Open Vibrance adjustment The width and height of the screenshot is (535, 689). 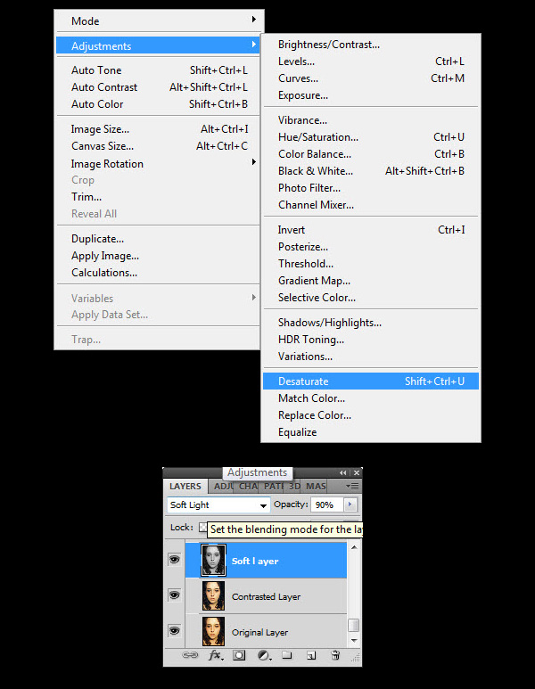click(371, 120)
